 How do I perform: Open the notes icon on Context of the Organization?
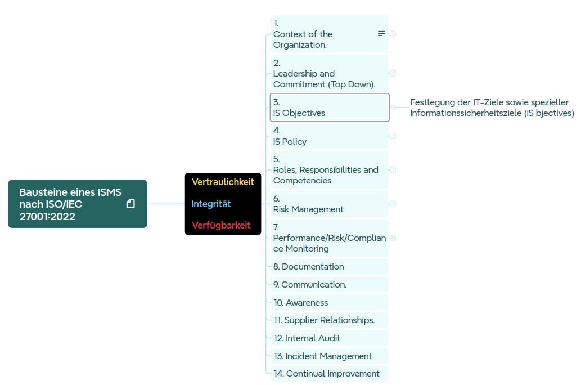tap(381, 34)
